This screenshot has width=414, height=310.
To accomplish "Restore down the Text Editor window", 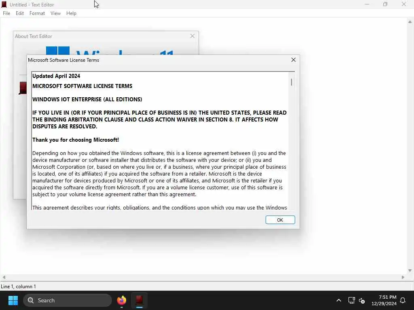I will (385, 4).
